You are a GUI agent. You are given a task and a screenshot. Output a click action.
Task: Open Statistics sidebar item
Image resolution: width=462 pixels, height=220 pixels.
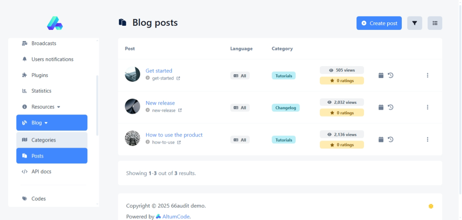point(41,91)
